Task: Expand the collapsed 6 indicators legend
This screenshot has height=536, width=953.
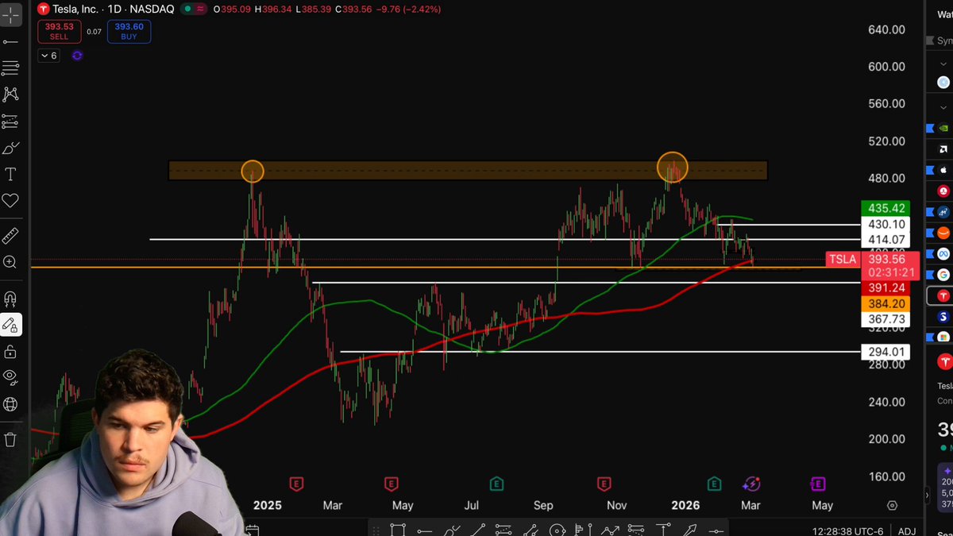Action: click(48, 56)
